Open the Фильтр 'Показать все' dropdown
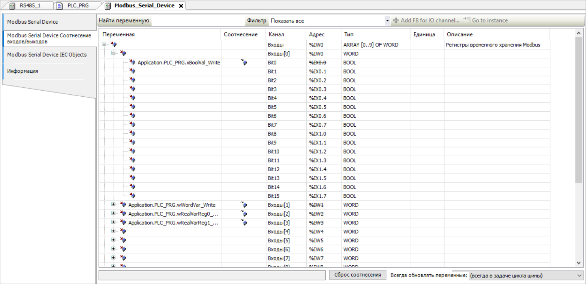Viewport: 586px width, 284px height. [387, 21]
